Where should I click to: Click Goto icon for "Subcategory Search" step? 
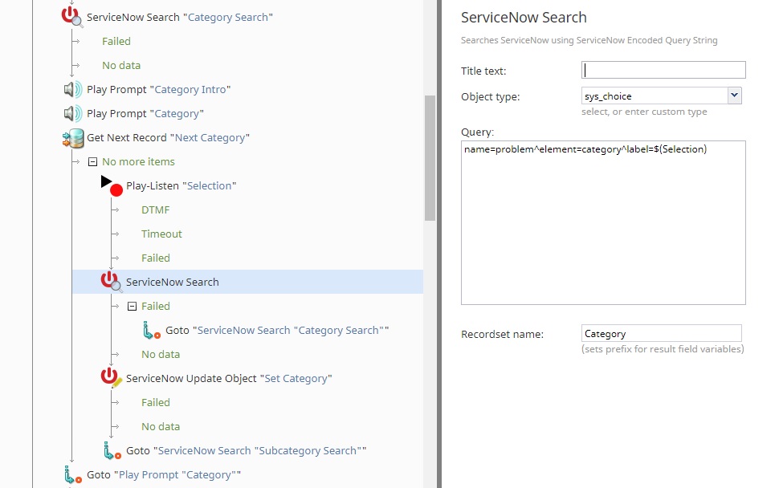point(111,451)
